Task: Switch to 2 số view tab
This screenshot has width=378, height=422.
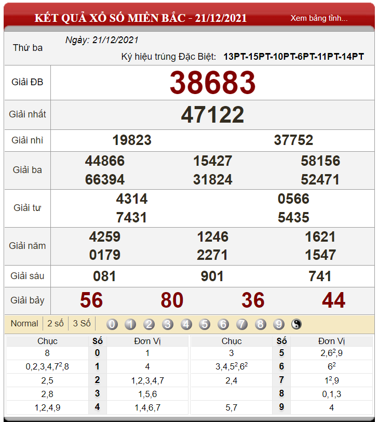Action: pos(56,323)
